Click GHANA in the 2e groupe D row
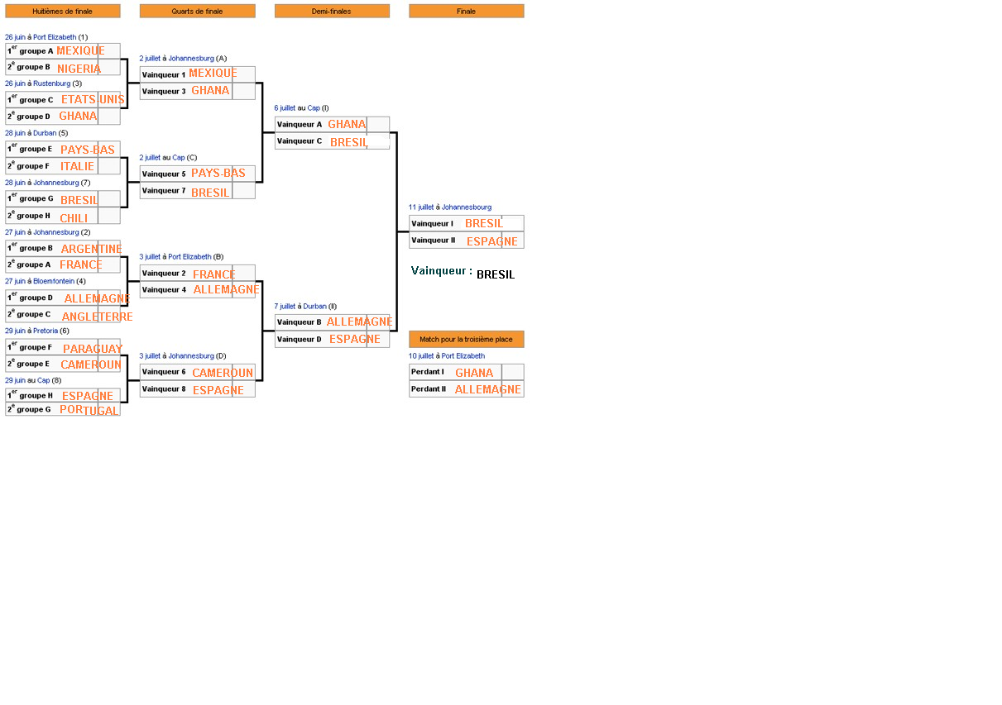The width and height of the screenshot is (1002, 705). [78, 117]
